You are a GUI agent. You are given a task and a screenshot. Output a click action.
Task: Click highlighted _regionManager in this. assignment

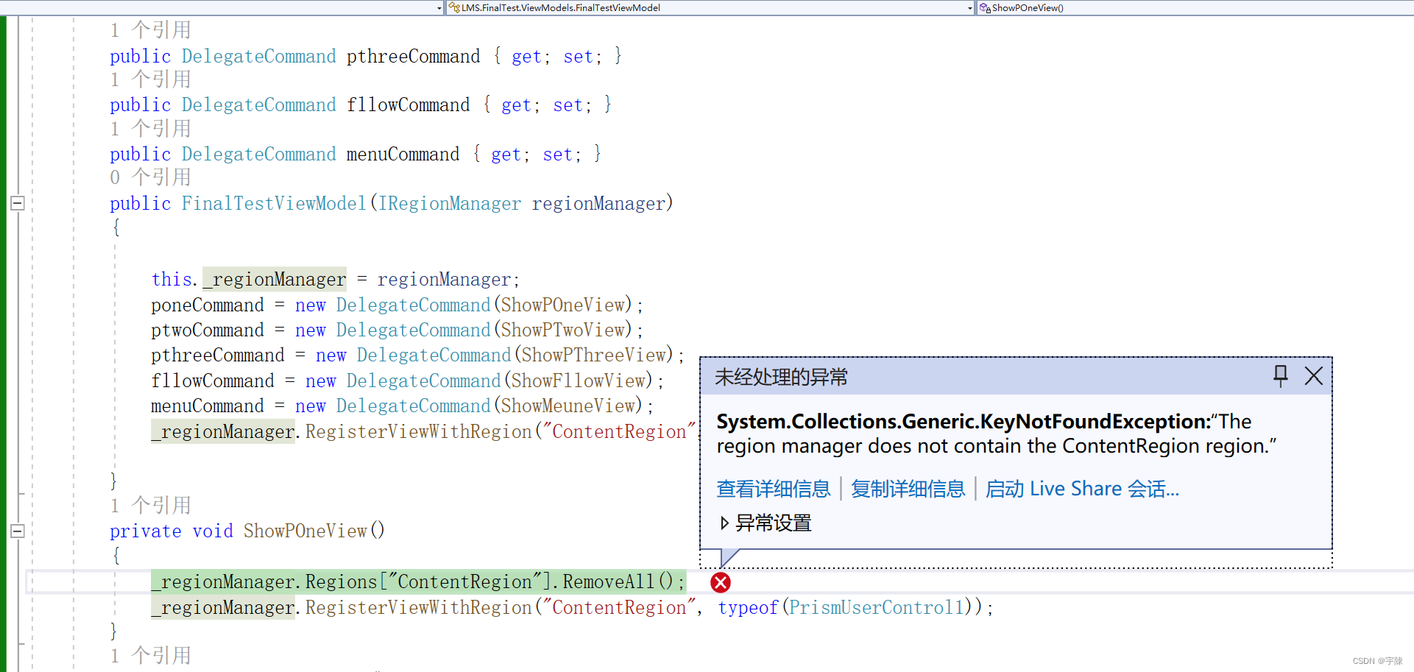pos(275,280)
